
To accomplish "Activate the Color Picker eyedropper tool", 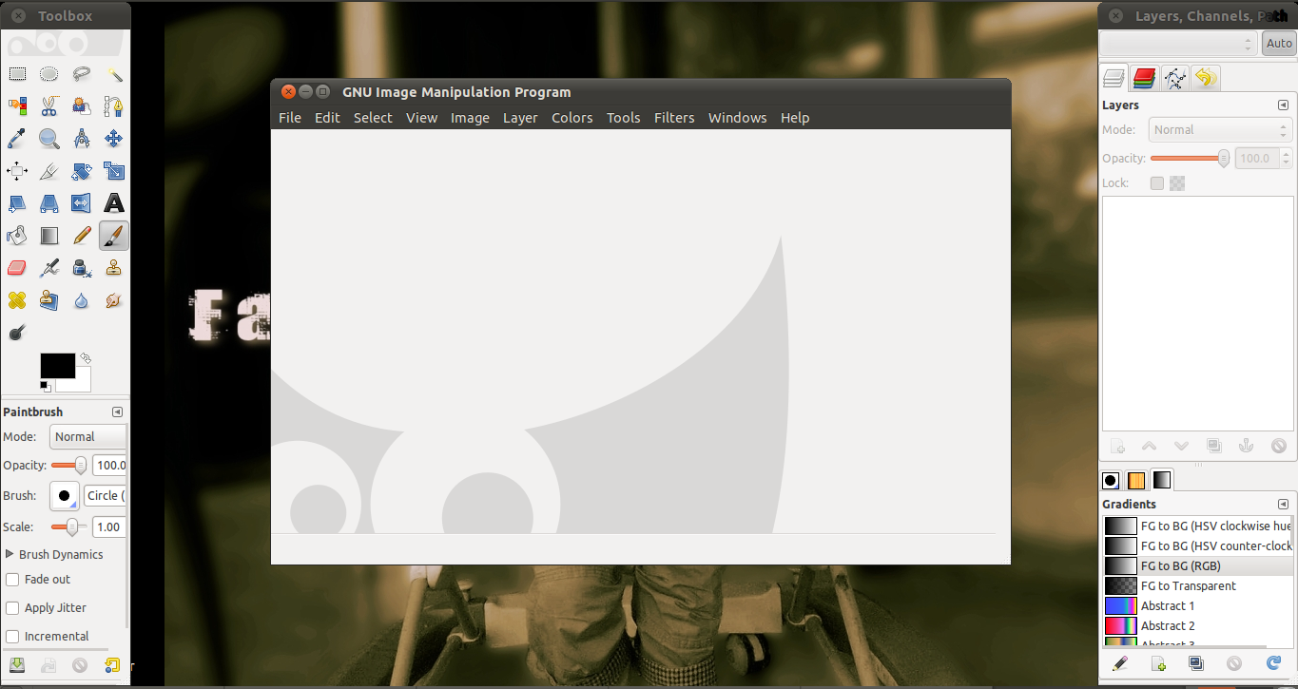I will click(x=17, y=139).
